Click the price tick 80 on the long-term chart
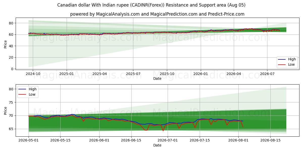Screen dimensions: 303x151 [x=11, y=23]
